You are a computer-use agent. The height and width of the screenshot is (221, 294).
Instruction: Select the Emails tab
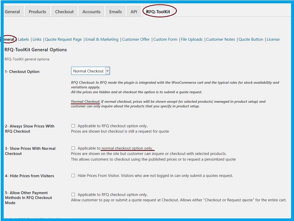(115, 12)
